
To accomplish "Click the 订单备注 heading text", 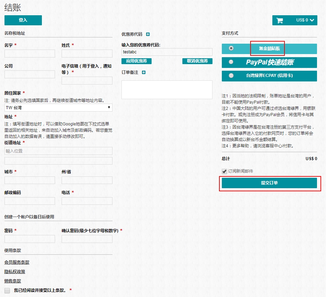I will pyautogui.click(x=130, y=72).
